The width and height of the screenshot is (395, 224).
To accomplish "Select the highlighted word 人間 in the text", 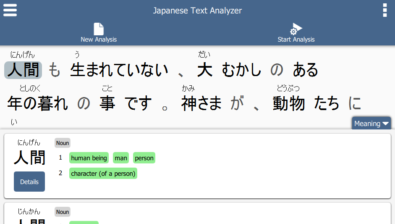I will (23, 70).
